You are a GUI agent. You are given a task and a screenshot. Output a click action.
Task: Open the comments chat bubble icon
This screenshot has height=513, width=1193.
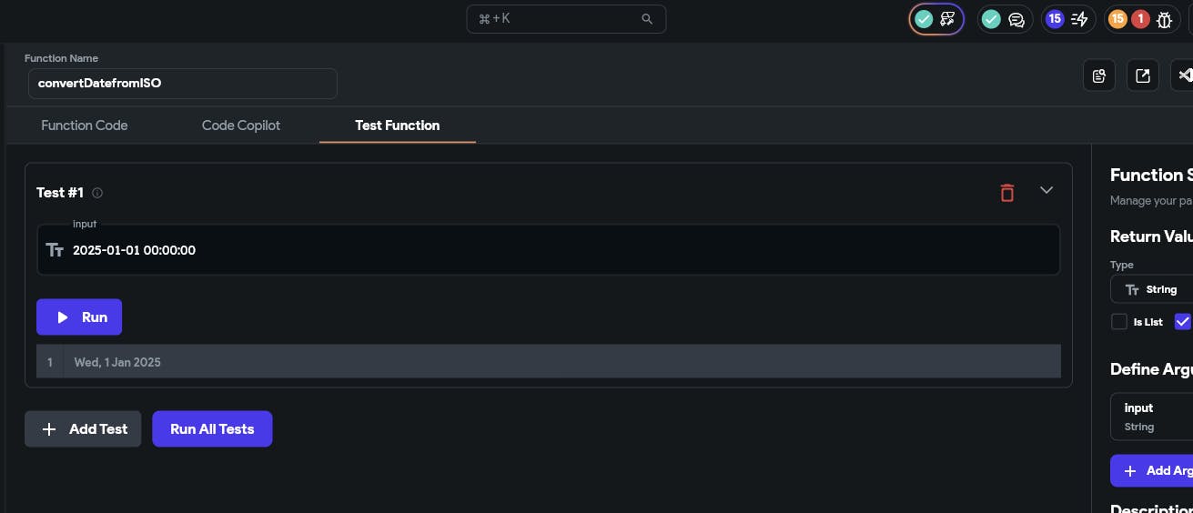point(1016,19)
